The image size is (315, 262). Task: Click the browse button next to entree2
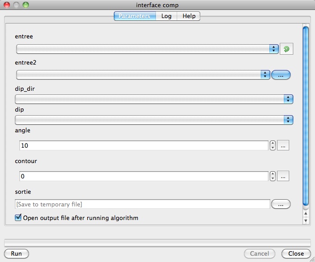point(281,75)
